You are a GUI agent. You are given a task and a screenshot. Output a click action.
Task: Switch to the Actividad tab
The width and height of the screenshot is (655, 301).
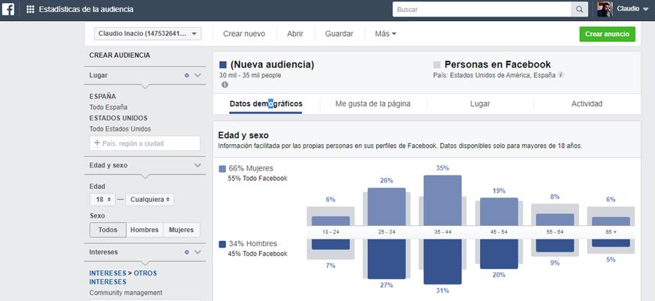tap(587, 104)
